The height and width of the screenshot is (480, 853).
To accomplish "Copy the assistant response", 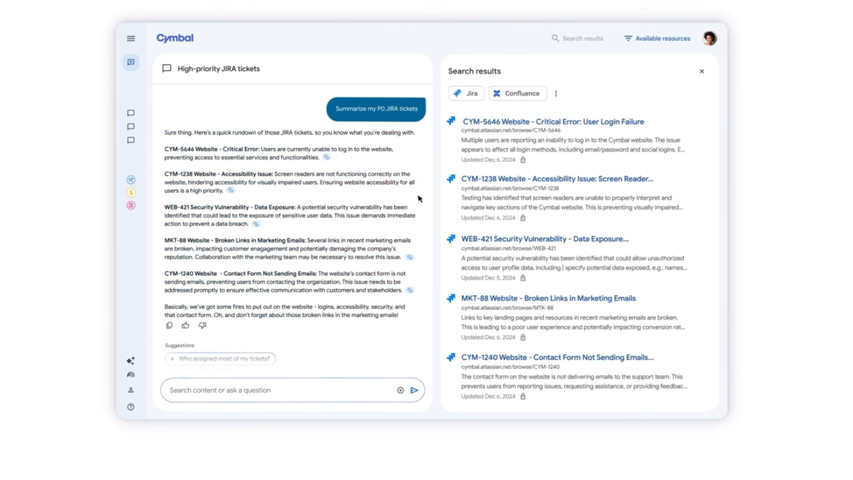I will coord(169,325).
